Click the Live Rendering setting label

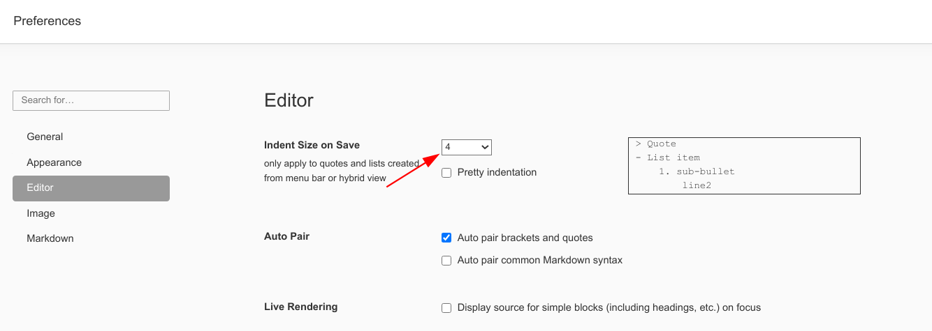(x=300, y=307)
